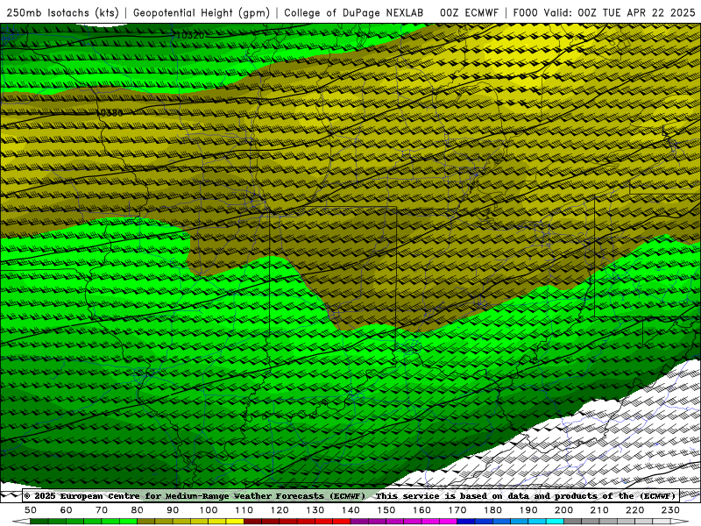Click the 70 value on the color scale
The height and width of the screenshot is (526, 701).
point(102,510)
